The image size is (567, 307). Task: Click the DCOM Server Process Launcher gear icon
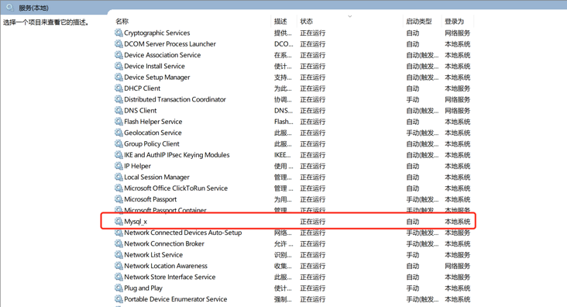click(119, 44)
